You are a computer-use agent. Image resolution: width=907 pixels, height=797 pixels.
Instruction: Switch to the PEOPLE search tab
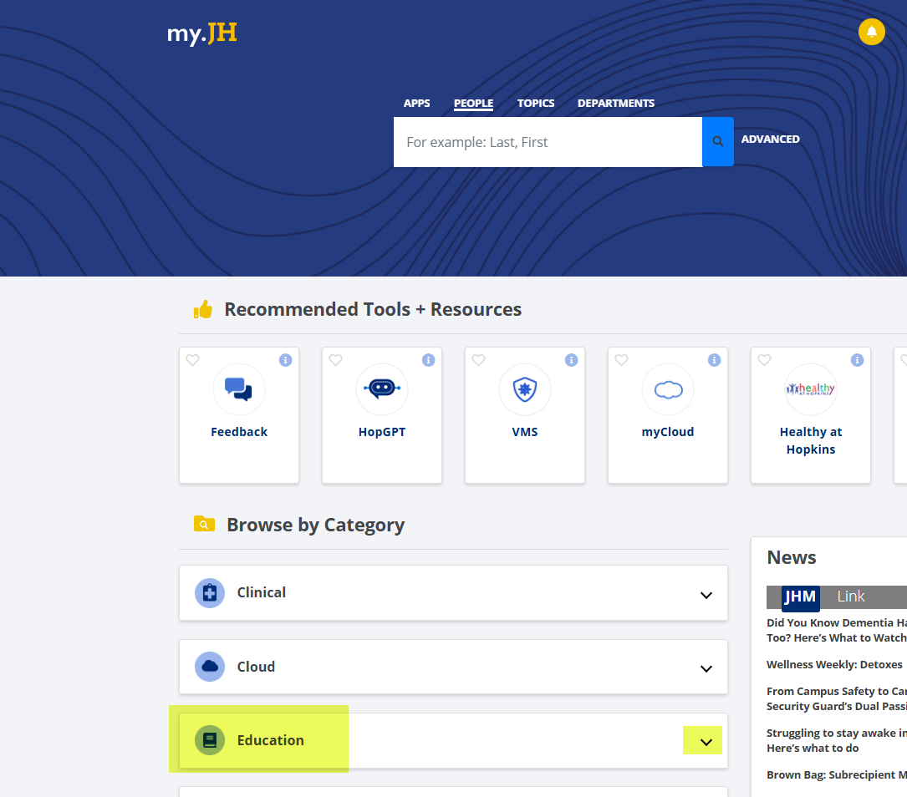click(x=473, y=104)
